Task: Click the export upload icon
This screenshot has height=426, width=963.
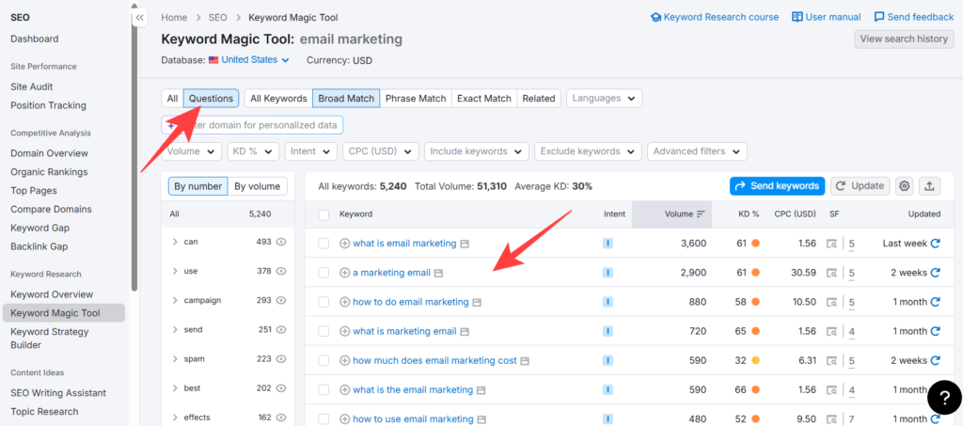Action: pyautogui.click(x=929, y=186)
